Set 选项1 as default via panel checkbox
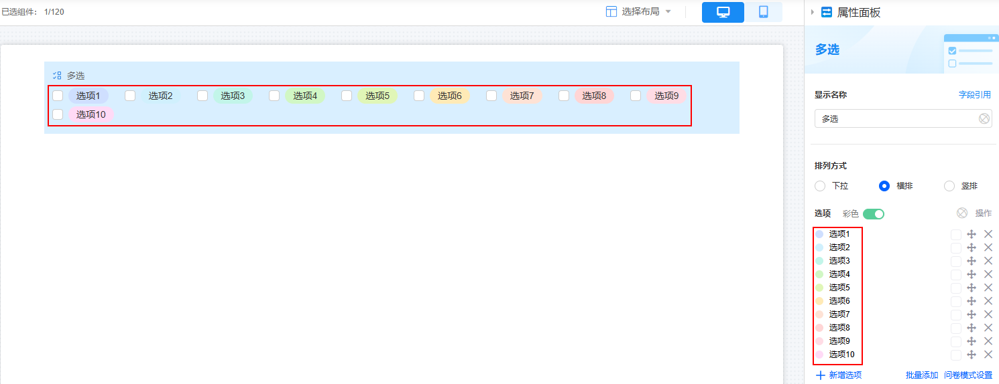The width and height of the screenshot is (999, 384). point(956,234)
